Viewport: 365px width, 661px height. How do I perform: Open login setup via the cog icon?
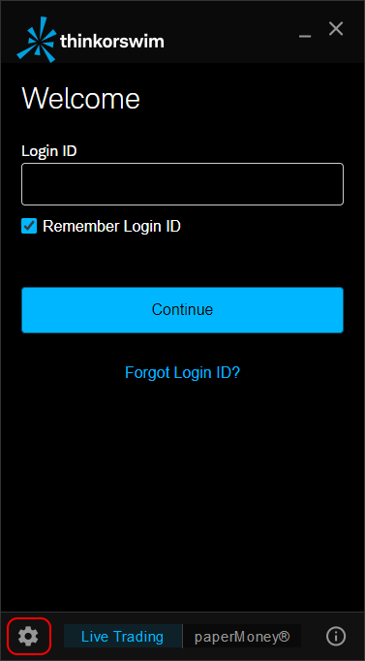click(29, 636)
